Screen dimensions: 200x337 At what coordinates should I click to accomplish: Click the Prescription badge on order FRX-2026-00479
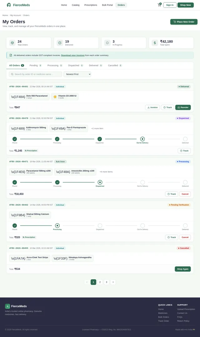31,151
